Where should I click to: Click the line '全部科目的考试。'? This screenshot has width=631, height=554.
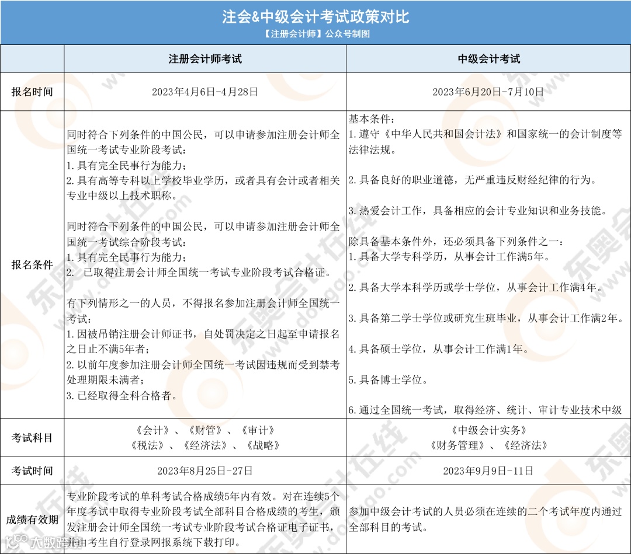[x=388, y=527]
